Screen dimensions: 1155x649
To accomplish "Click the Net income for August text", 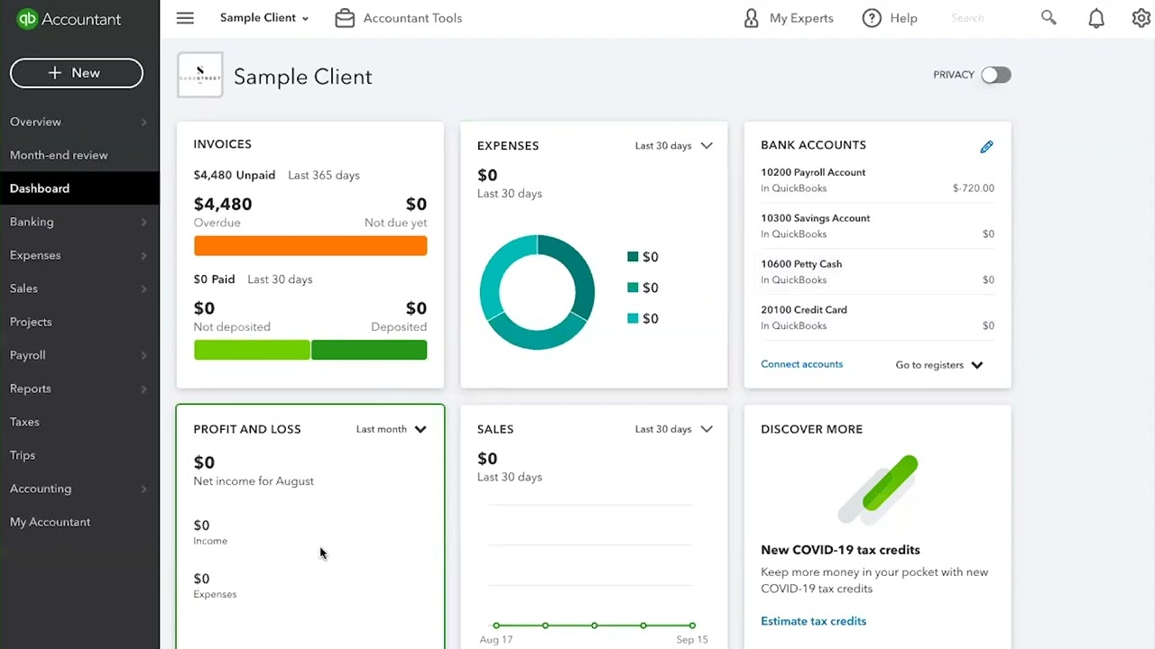I will [x=254, y=481].
